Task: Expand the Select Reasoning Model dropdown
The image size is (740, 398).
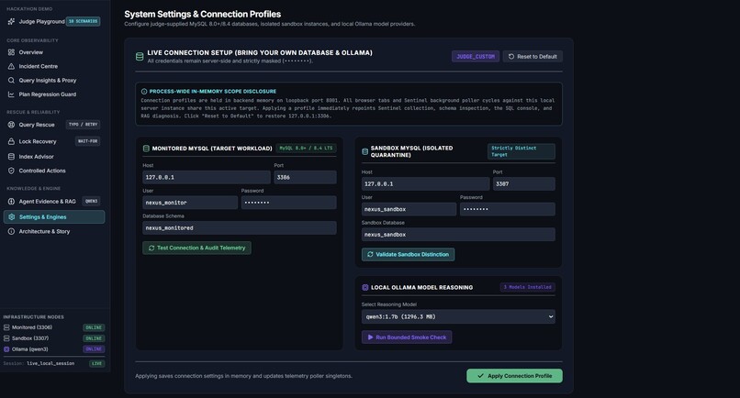Action: point(458,317)
